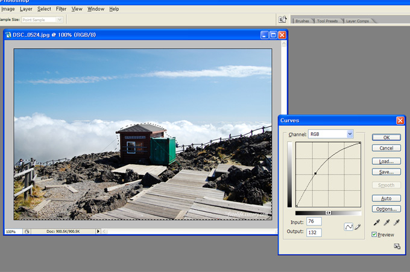Maximize the DSC_0524.jpg document window
The width and height of the screenshot is (410, 272).
pyautogui.click(x=273, y=35)
